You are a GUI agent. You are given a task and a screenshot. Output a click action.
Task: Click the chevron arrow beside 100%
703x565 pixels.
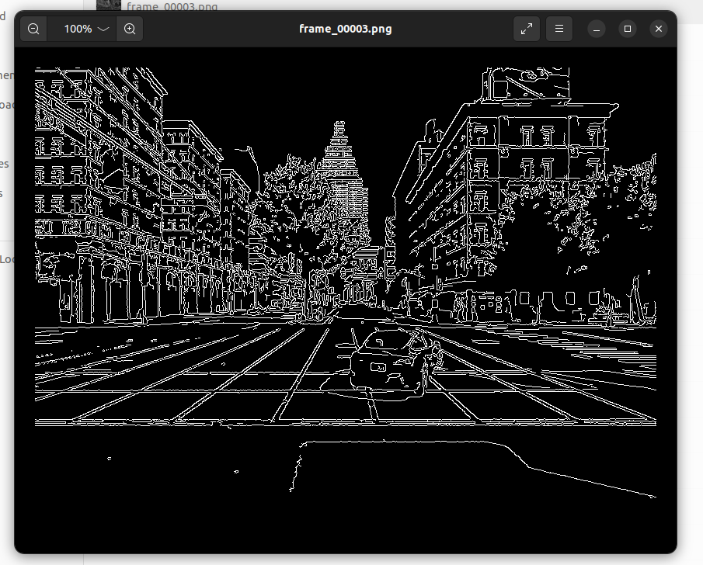point(103,29)
